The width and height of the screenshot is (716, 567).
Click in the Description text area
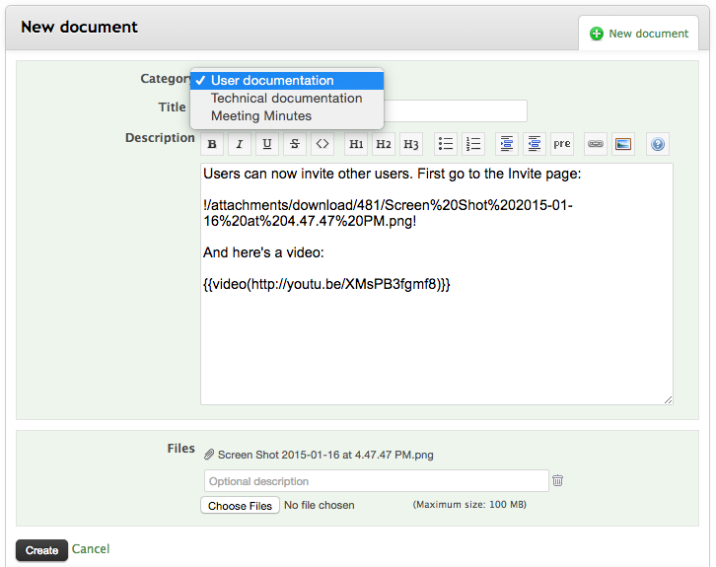(x=437, y=284)
